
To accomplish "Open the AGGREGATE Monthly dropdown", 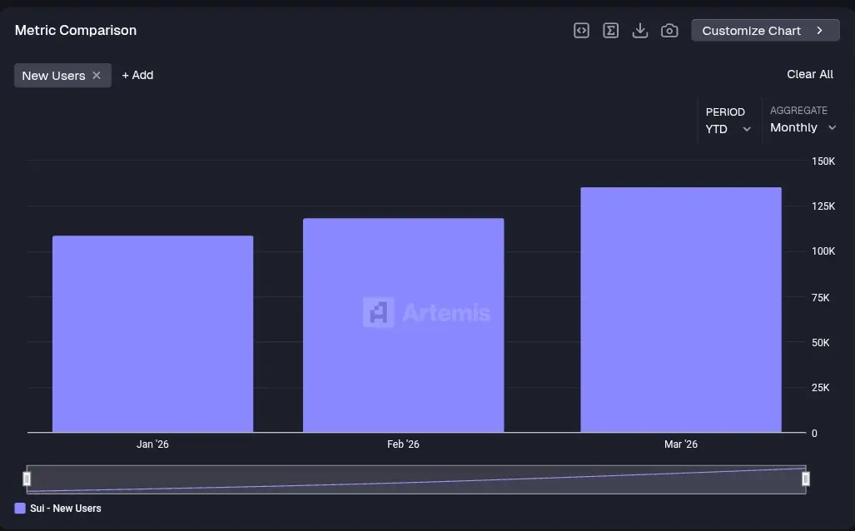I will click(x=803, y=119).
